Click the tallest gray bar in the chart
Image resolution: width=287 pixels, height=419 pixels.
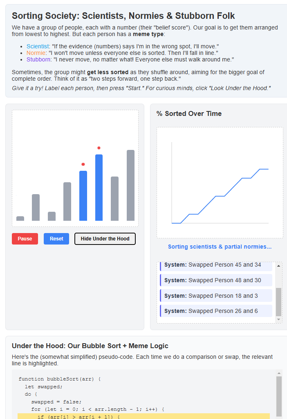pyautogui.click(x=130, y=185)
